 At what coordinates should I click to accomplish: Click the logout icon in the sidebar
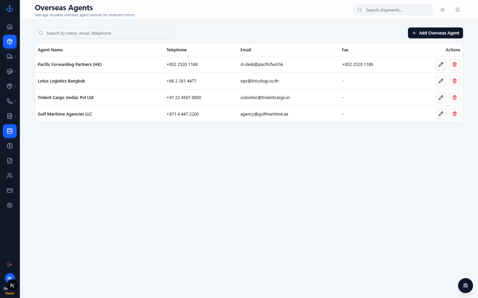coord(10,264)
